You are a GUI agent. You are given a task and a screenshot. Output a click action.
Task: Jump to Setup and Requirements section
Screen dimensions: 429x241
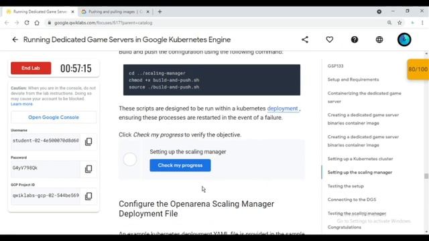(353, 80)
